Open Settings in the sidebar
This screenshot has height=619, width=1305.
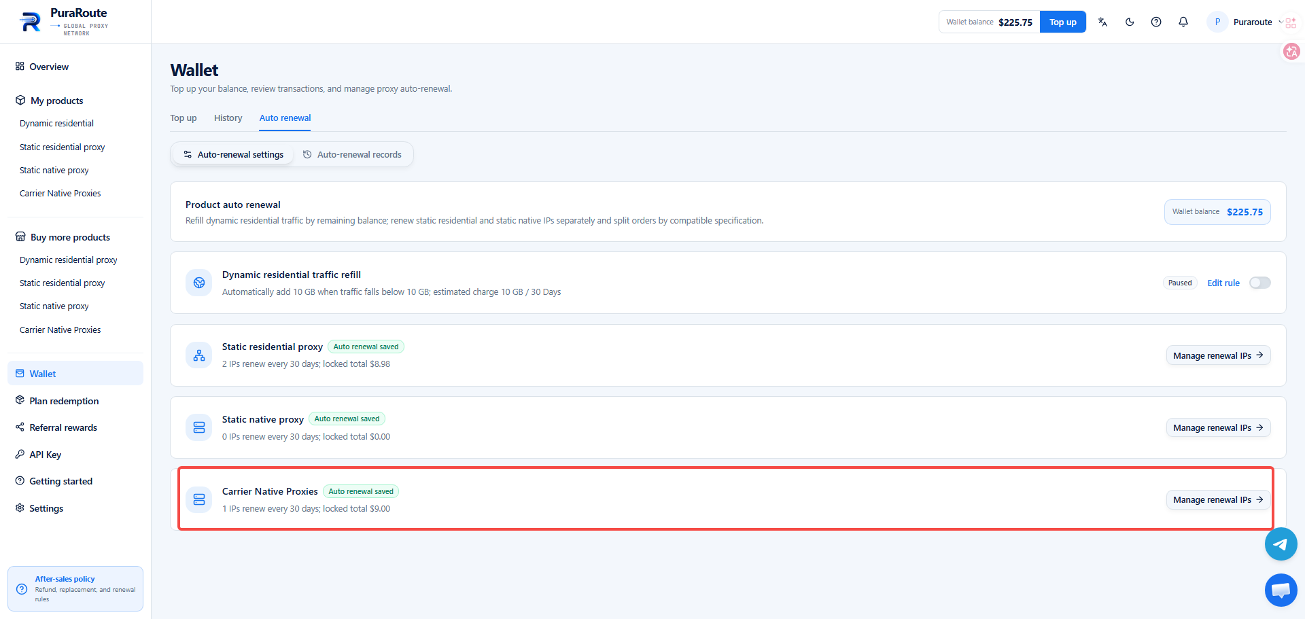[x=75, y=508]
